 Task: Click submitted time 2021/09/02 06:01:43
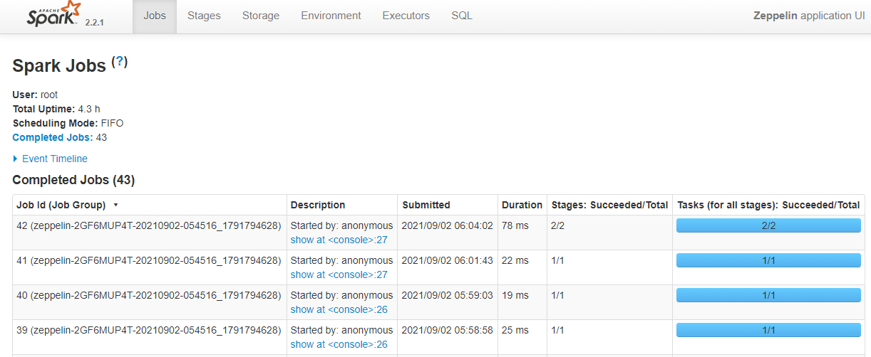coord(448,260)
